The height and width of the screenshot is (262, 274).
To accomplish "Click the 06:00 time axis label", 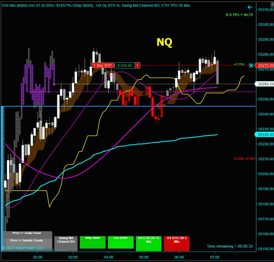I will click(x=179, y=257).
